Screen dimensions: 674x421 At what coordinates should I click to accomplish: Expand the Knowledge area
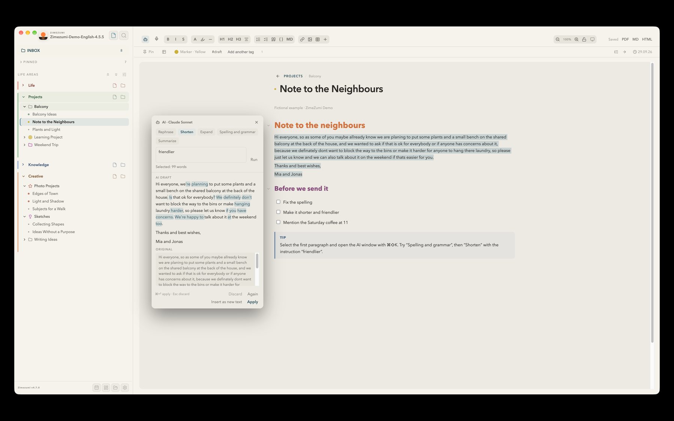pyautogui.click(x=23, y=165)
